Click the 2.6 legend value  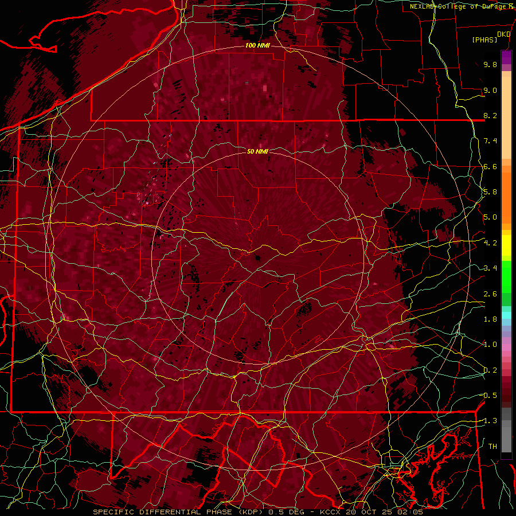point(490,294)
